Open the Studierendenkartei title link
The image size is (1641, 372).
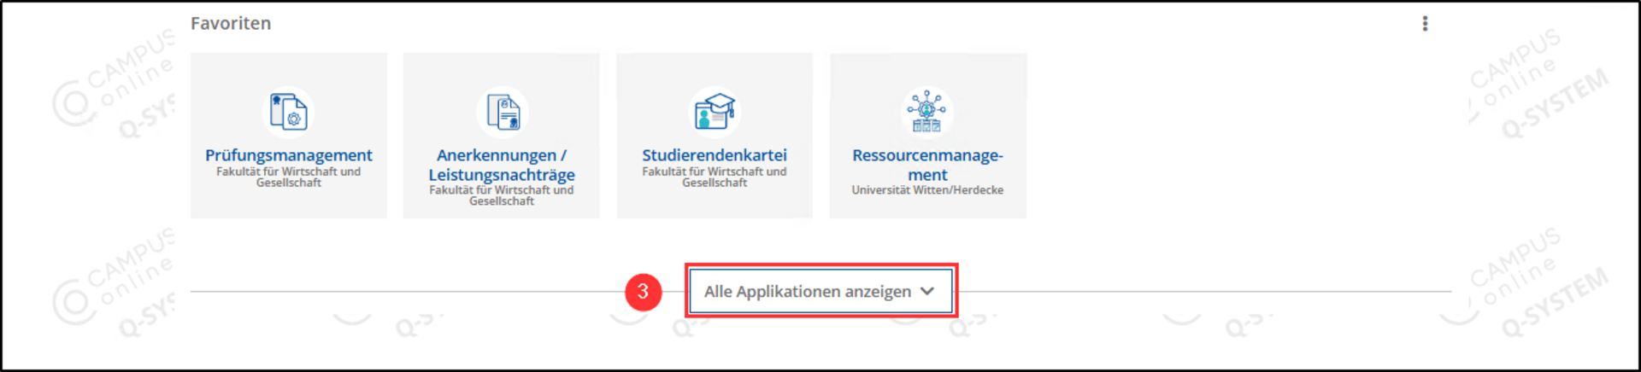click(x=715, y=155)
